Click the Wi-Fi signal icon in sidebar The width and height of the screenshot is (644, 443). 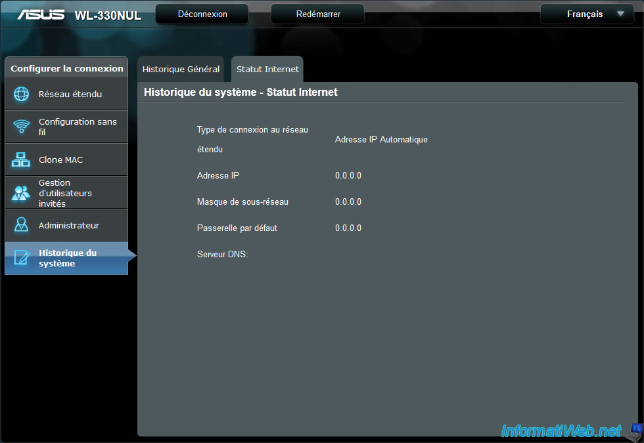pos(22,127)
